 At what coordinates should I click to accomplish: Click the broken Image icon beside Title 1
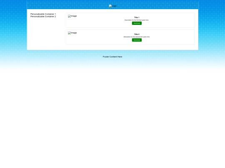click(72, 16)
